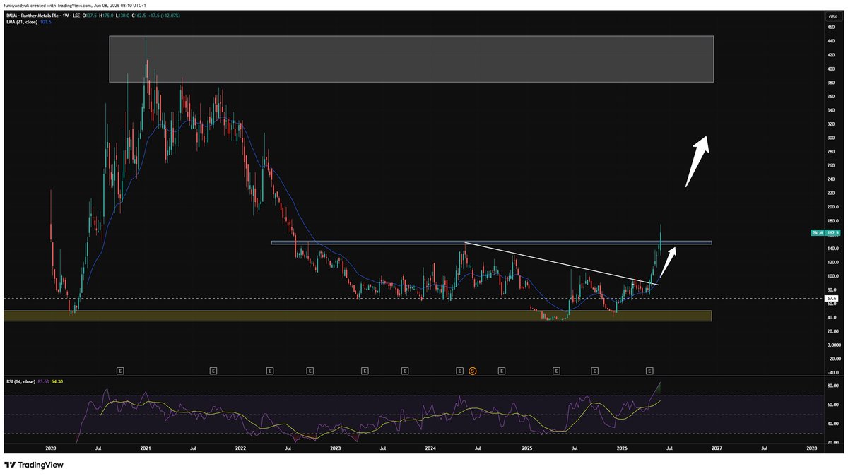848x476 pixels.
Task: Click the funkyandyuk TradingView.com attribution text
Action: 73,4
